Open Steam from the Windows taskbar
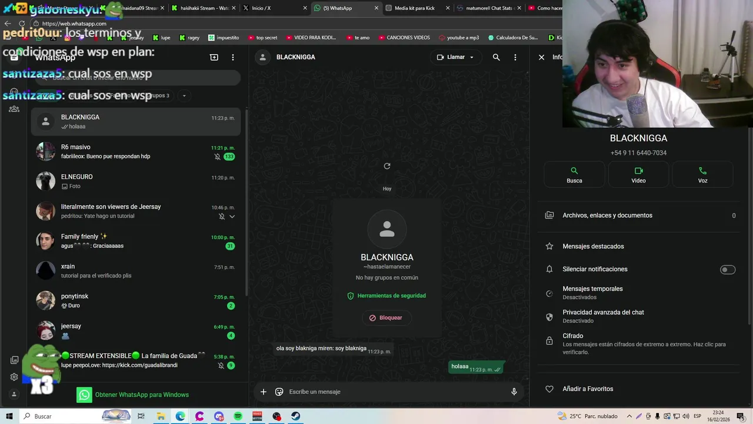This screenshot has height=424, width=753. pos(296,416)
